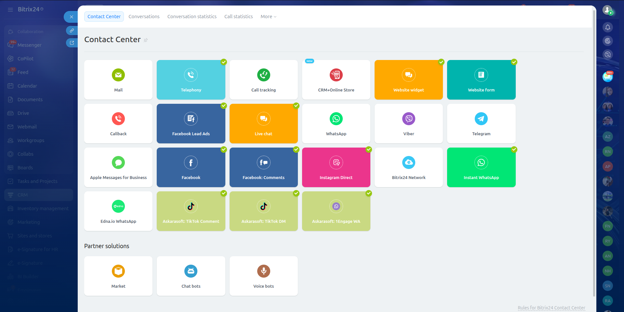624x312 pixels.
Task: Close the Contact Center slider panel
Action: [x=72, y=17]
